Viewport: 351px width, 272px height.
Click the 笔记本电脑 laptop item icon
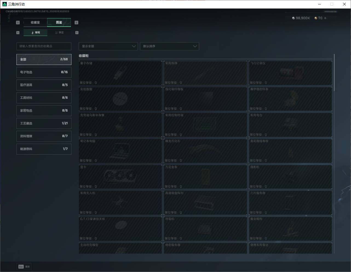(x=120, y=151)
